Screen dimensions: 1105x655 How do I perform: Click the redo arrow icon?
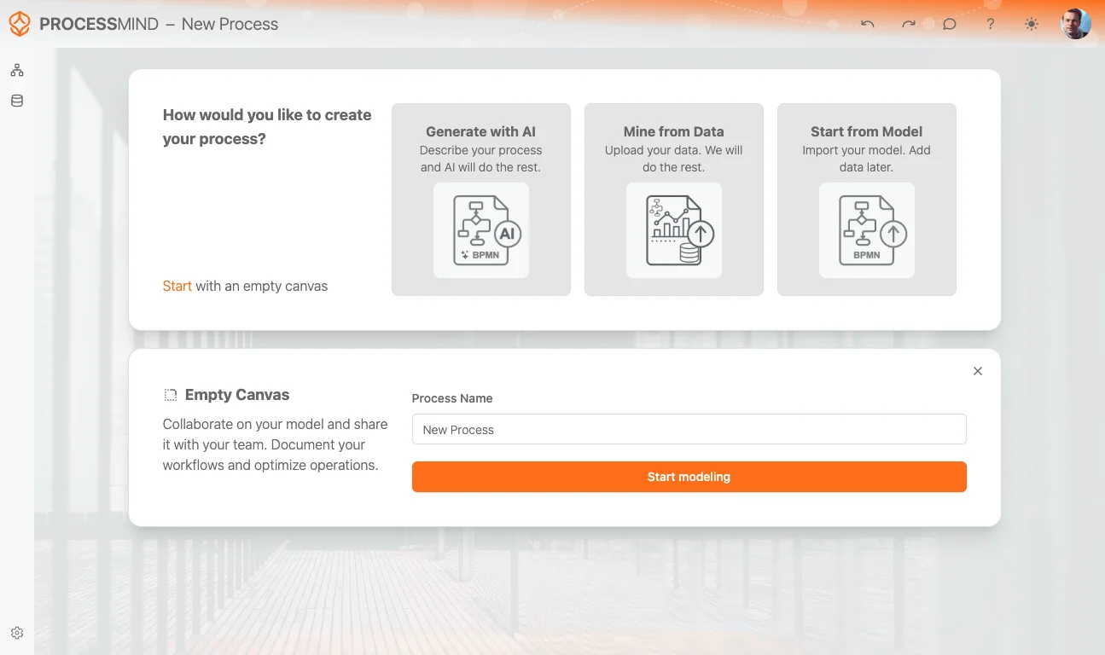click(x=909, y=24)
